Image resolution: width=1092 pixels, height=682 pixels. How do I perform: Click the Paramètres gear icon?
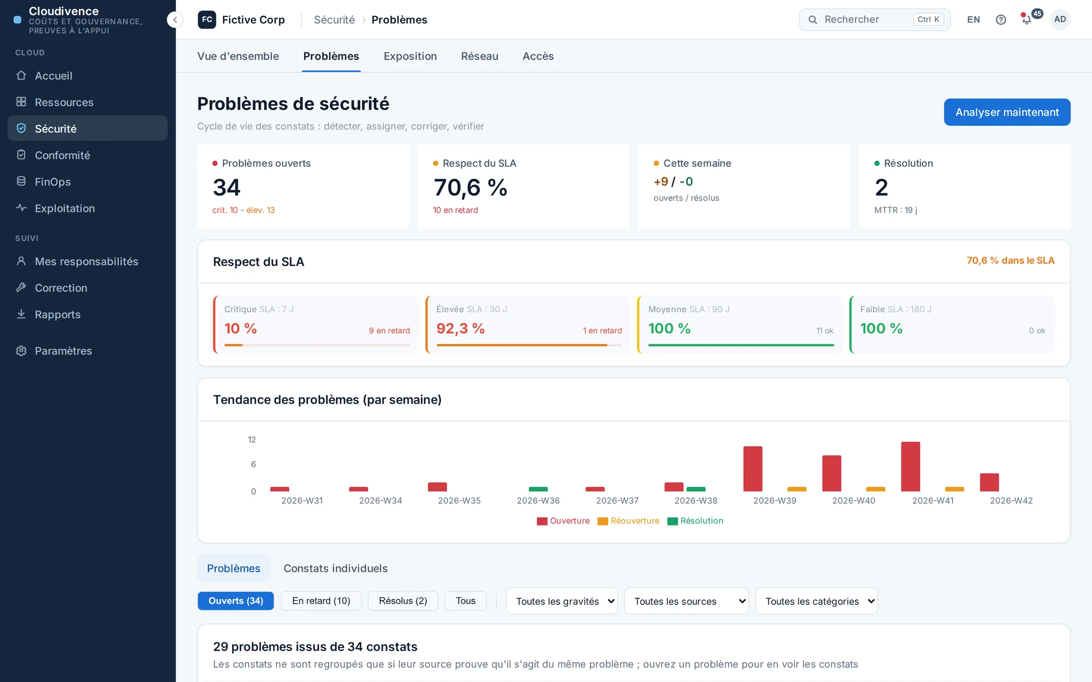click(21, 351)
